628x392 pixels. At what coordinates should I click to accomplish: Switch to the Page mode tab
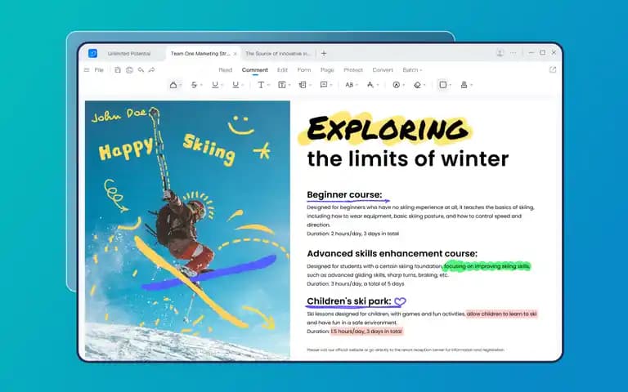coord(327,70)
